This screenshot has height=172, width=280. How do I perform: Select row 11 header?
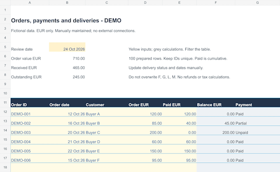(x=5, y=102)
